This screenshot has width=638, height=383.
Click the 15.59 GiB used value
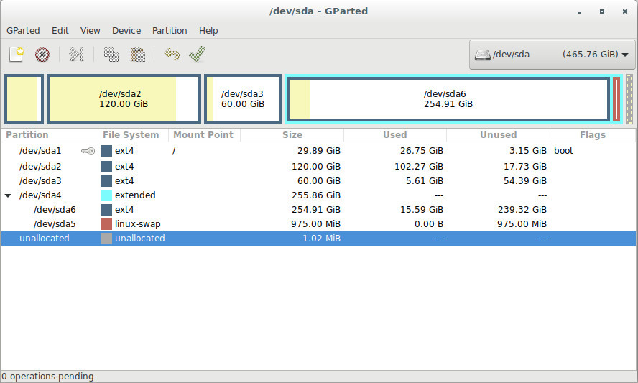pos(422,210)
